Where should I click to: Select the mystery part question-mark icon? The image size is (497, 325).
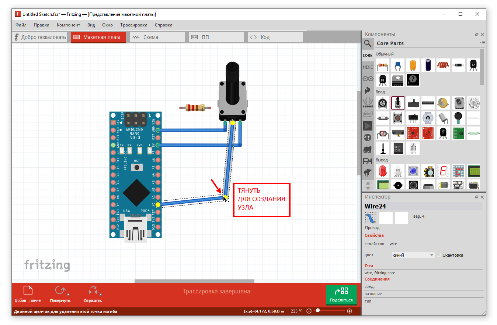click(413, 80)
